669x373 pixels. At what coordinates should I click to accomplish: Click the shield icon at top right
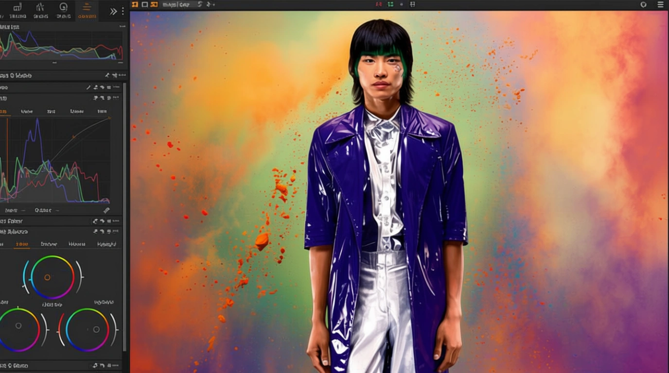643,4
